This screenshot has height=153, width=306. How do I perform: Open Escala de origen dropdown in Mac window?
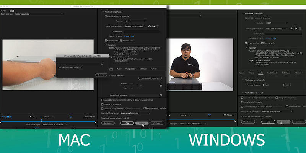[x=39, y=14]
